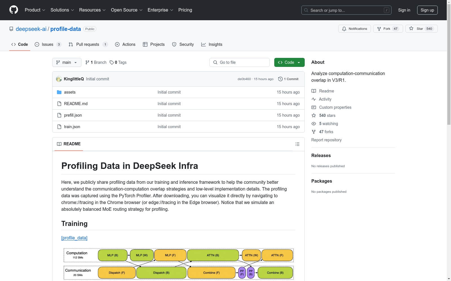The image size is (451, 281).
Task: Switch to the Projects tab
Action: [154, 44]
